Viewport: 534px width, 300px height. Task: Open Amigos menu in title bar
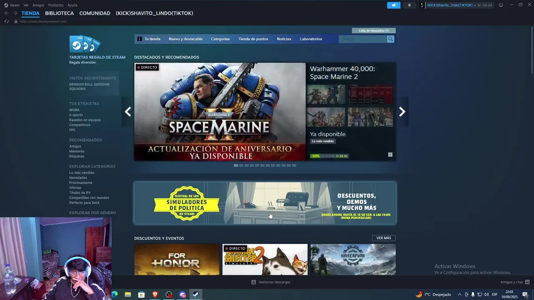(38, 5)
